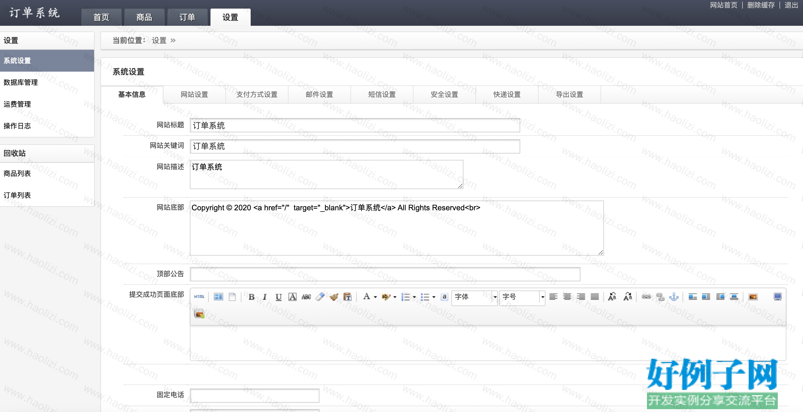Click the font color A icon
This screenshot has height=412, width=803.
coord(367,297)
